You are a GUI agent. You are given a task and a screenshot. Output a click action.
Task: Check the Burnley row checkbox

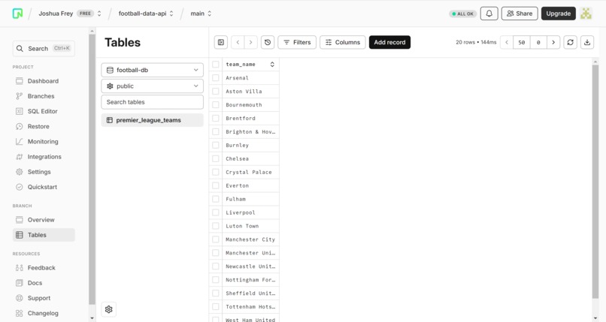tap(216, 146)
